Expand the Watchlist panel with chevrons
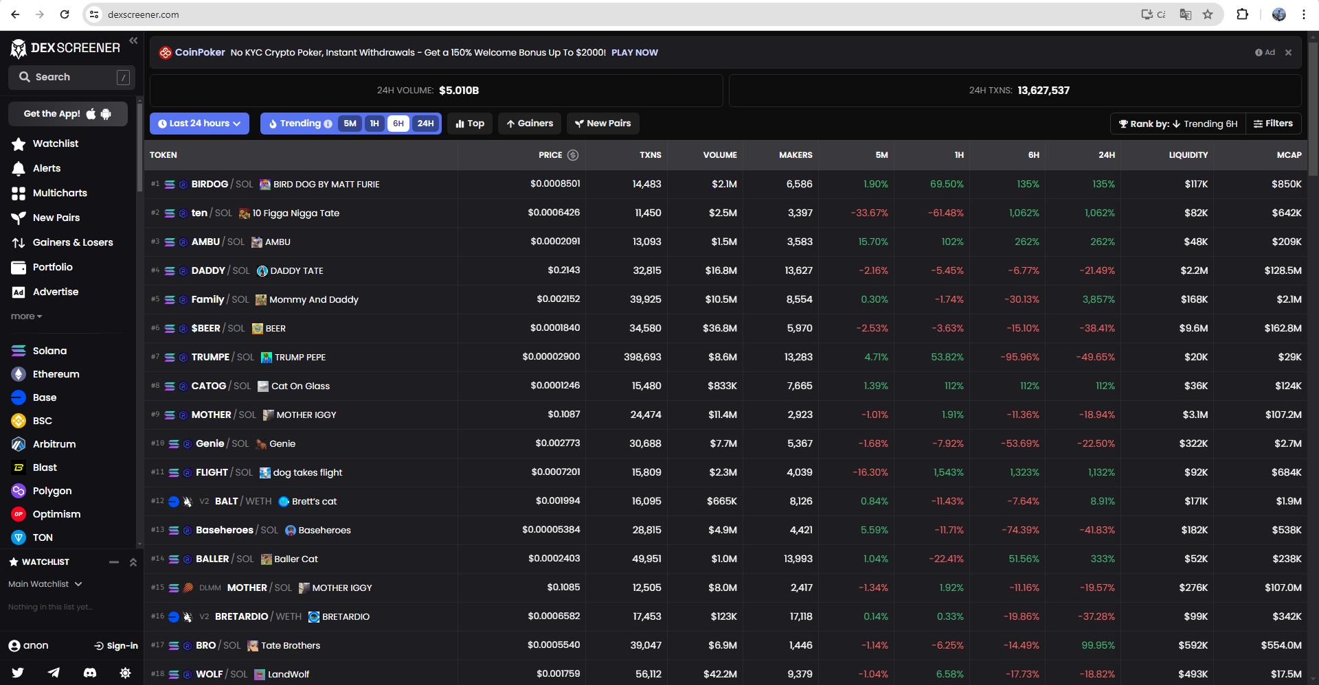The height and width of the screenshot is (685, 1319). tap(133, 562)
